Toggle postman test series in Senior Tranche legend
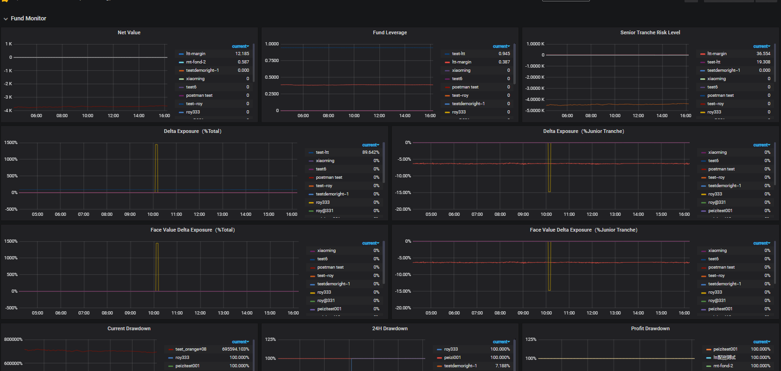 [720, 95]
